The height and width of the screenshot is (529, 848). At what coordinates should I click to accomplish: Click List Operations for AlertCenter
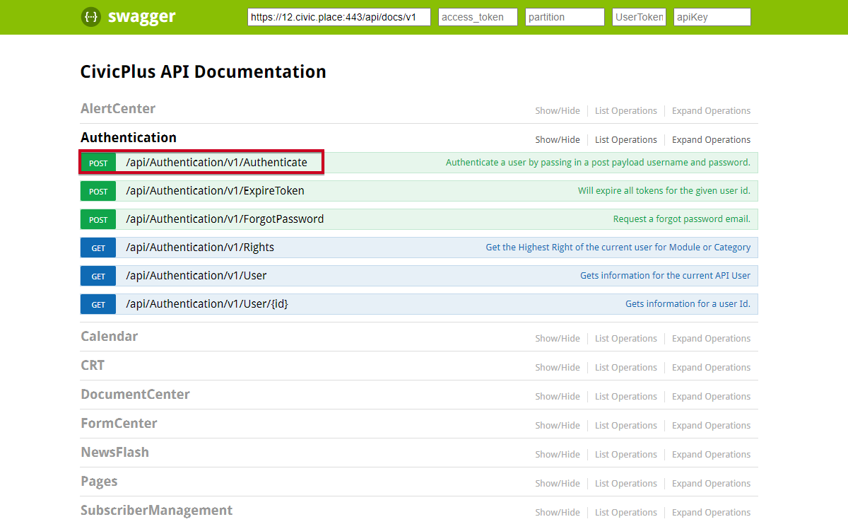[x=626, y=111]
